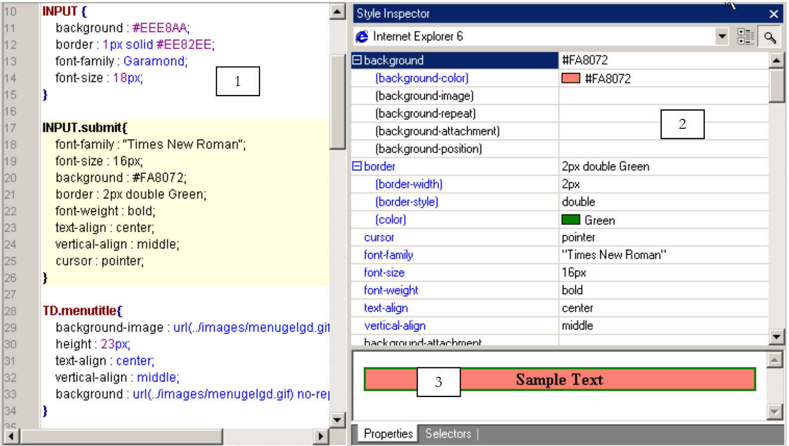The height and width of the screenshot is (446, 789).
Task: Close the Style Inspector panel
Action: pos(774,14)
